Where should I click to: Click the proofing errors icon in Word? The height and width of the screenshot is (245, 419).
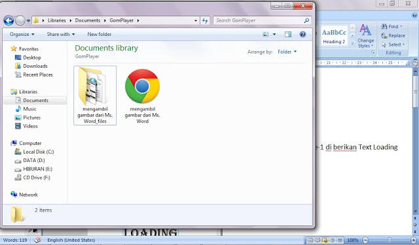[37, 240]
